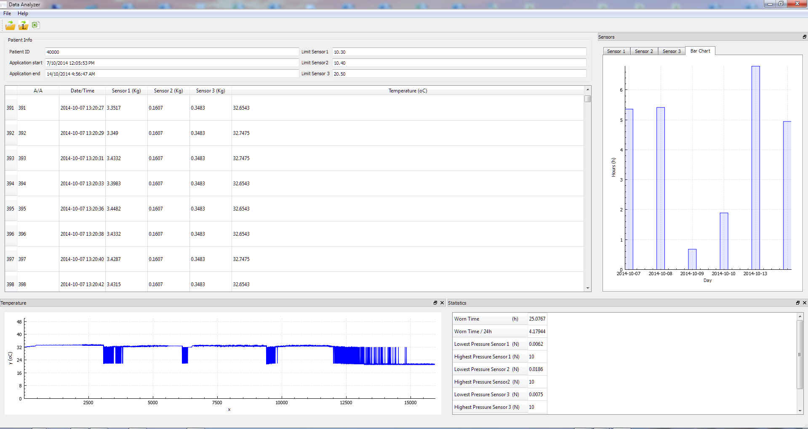The width and height of the screenshot is (808, 429).
Task: Click Sensor 1 value 3.4287
Action: pyautogui.click(x=126, y=259)
